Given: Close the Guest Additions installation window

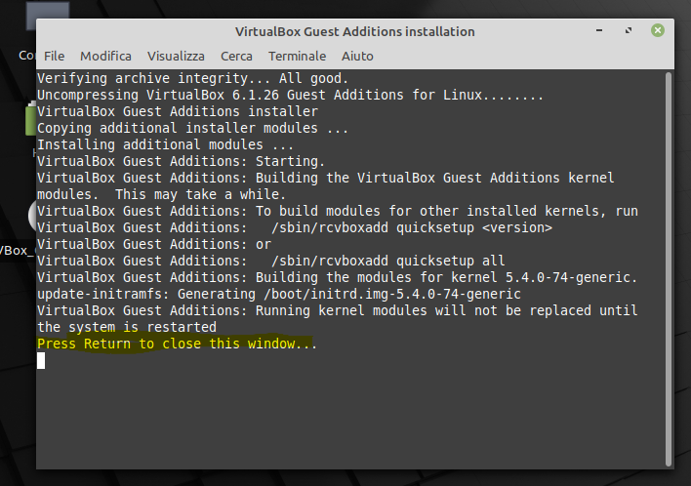Looking at the screenshot, I should [658, 30].
